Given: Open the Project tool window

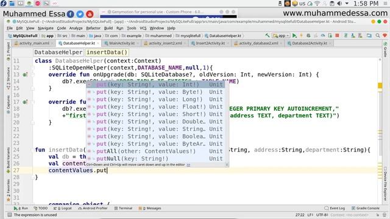Looking at the screenshot, I should (8, 51).
